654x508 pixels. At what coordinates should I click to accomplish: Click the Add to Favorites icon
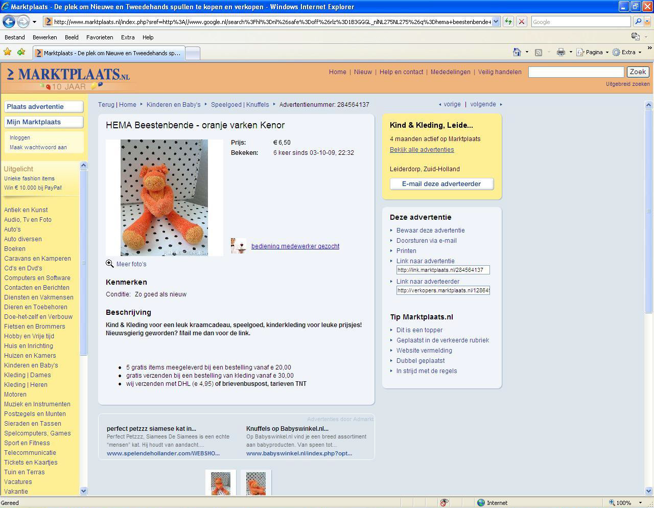(x=21, y=52)
